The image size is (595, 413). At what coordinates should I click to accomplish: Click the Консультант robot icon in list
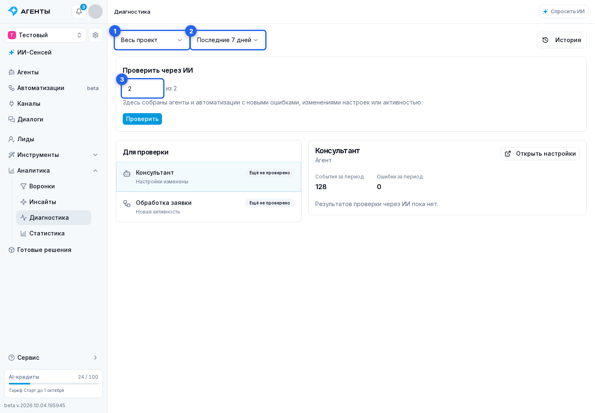127,174
